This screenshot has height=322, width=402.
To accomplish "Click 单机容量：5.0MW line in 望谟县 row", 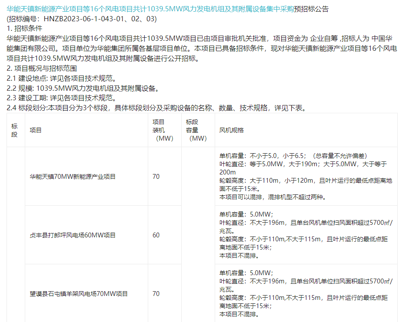I will (246, 273).
